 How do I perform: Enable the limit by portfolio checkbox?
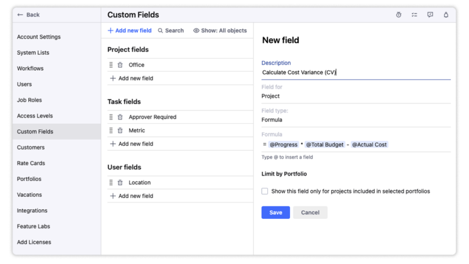pos(264,191)
